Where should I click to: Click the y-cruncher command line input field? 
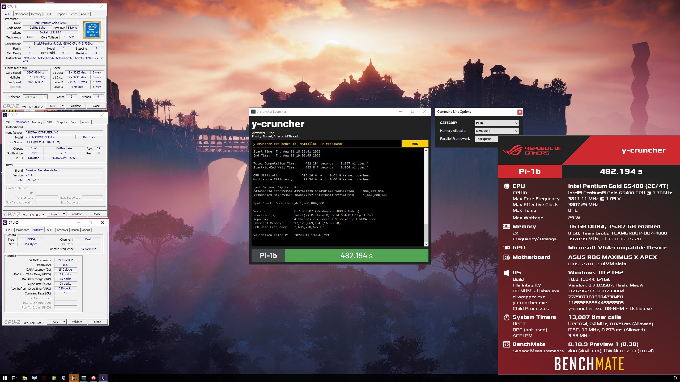326,144
